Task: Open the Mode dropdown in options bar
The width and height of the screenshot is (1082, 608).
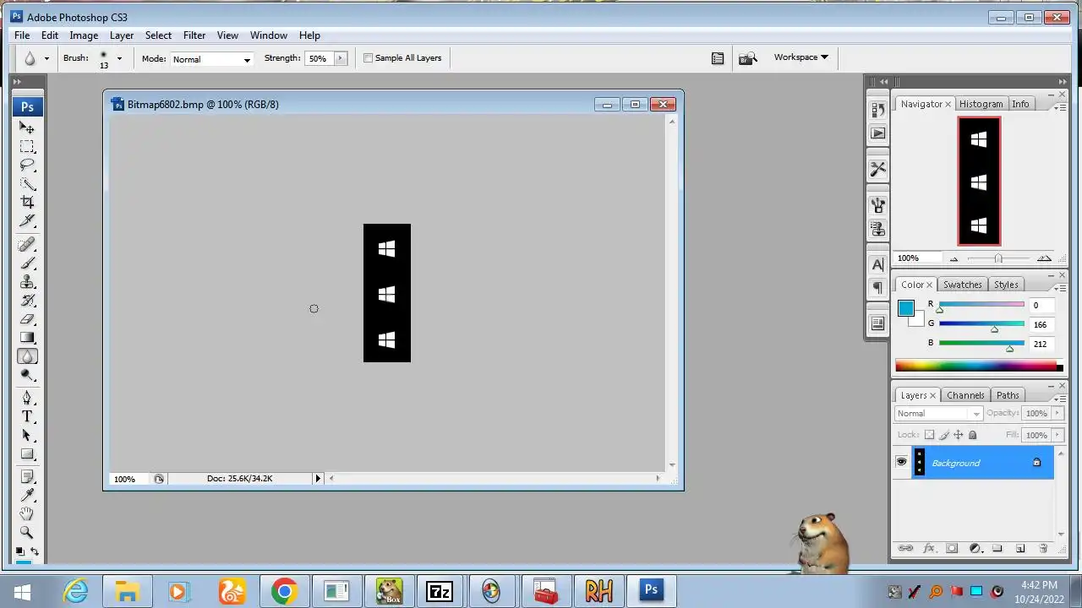Action: coord(211,59)
